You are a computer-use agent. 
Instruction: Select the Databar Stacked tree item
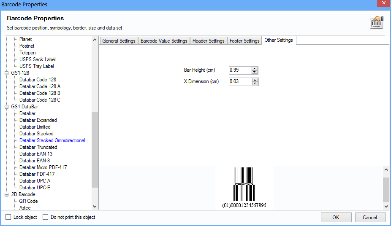36,134
